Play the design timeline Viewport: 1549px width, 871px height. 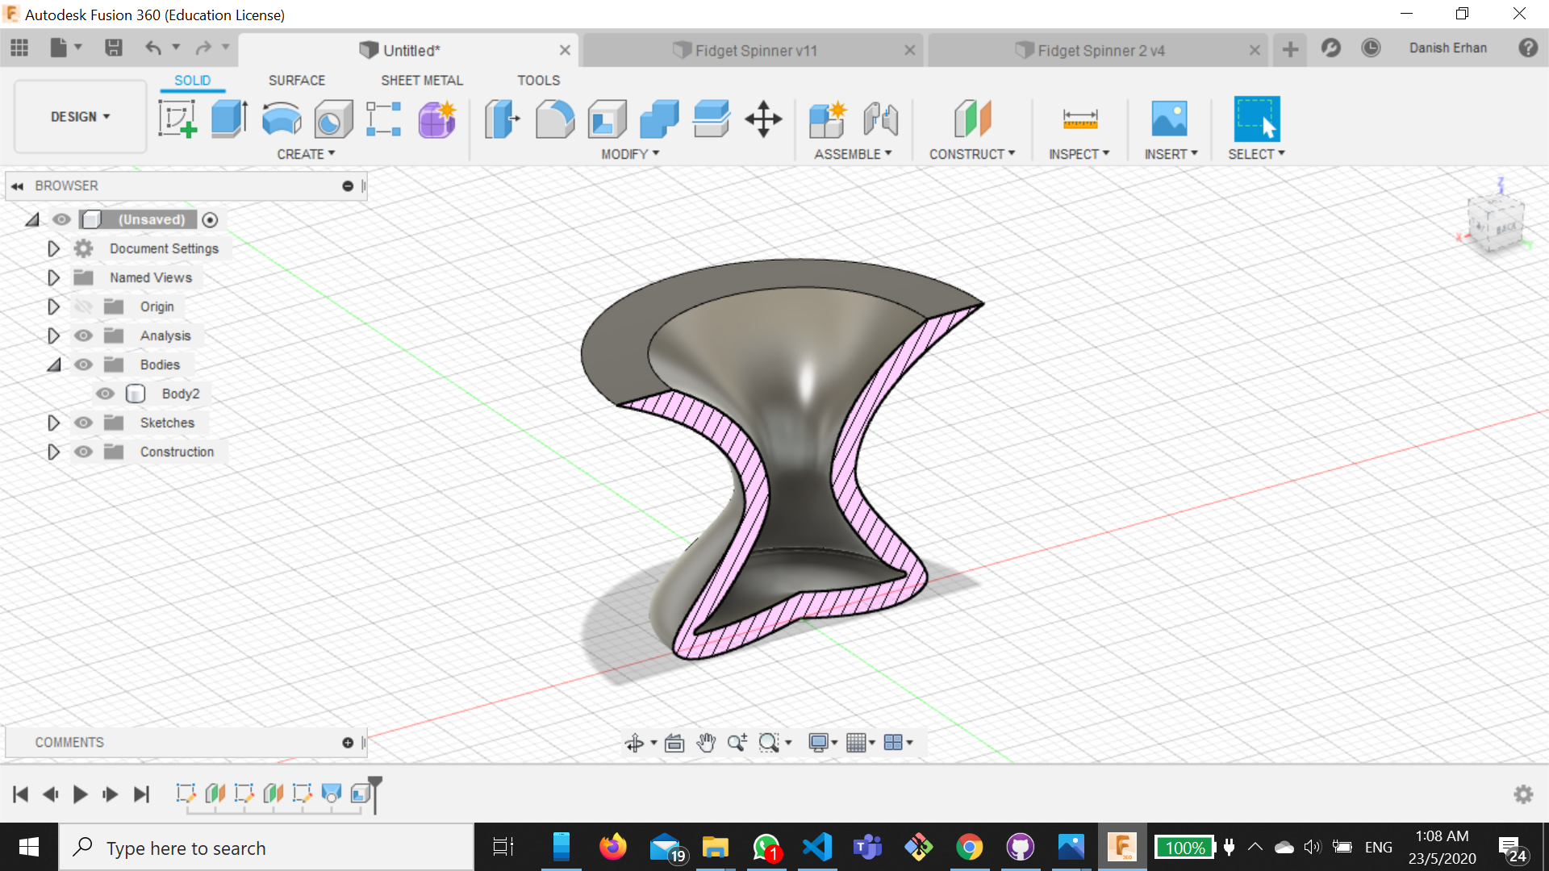click(x=80, y=794)
